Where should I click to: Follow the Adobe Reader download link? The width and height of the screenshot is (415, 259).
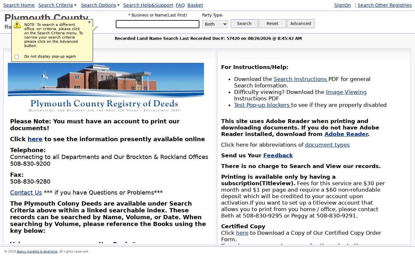point(346,134)
